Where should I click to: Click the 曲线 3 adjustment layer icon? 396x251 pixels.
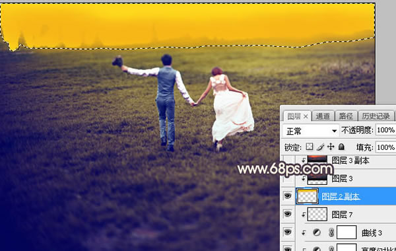click(317, 233)
